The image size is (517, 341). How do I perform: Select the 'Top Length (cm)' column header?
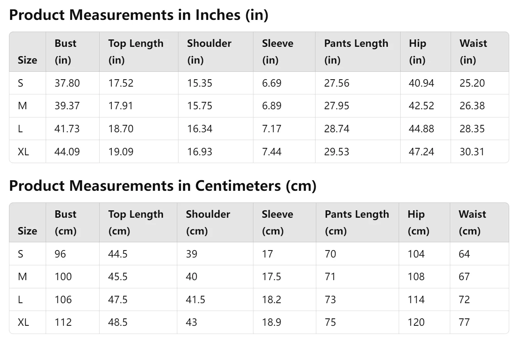point(136,222)
